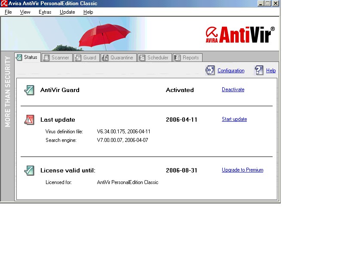
Task: Click the red umbrella banner image
Action: pyautogui.click(x=104, y=36)
